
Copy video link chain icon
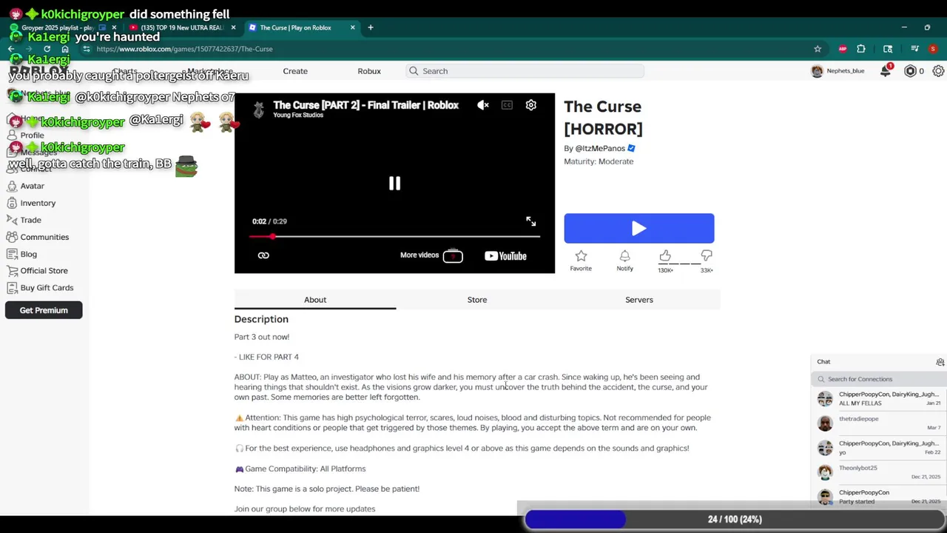pos(263,255)
